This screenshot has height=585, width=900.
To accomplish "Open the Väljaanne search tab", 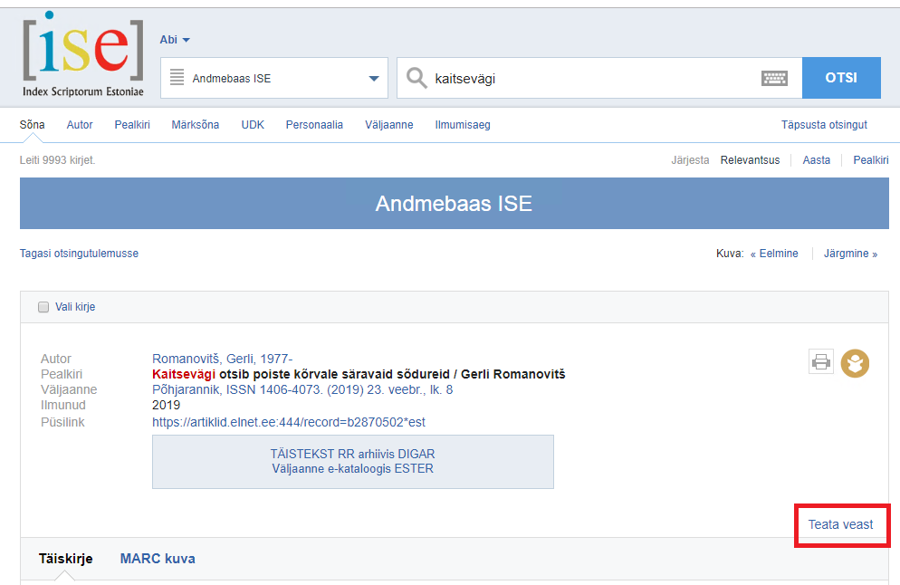I will click(389, 125).
